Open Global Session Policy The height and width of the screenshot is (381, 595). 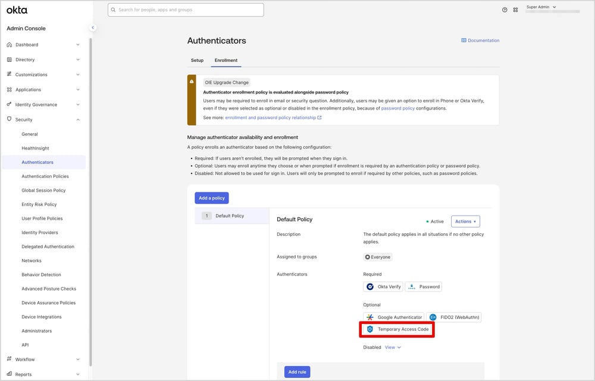43,190
